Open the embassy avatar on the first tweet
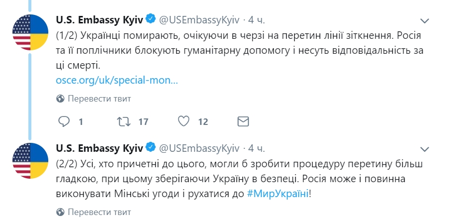Image resolution: width=449 pixels, height=218 pixels. (30, 32)
